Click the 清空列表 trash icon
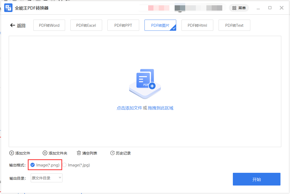 [x=79, y=153]
